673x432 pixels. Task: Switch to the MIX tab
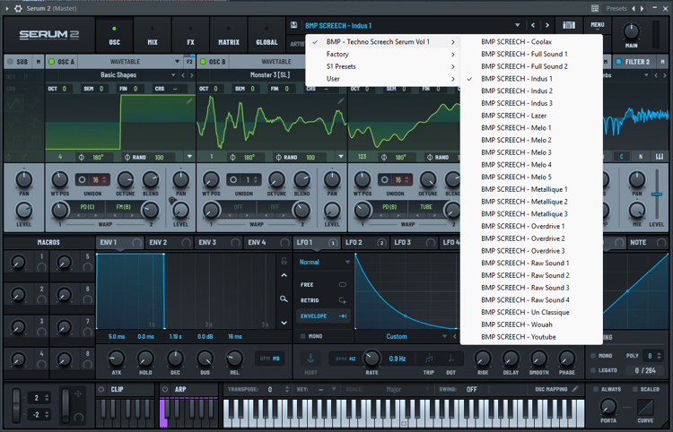tap(153, 35)
